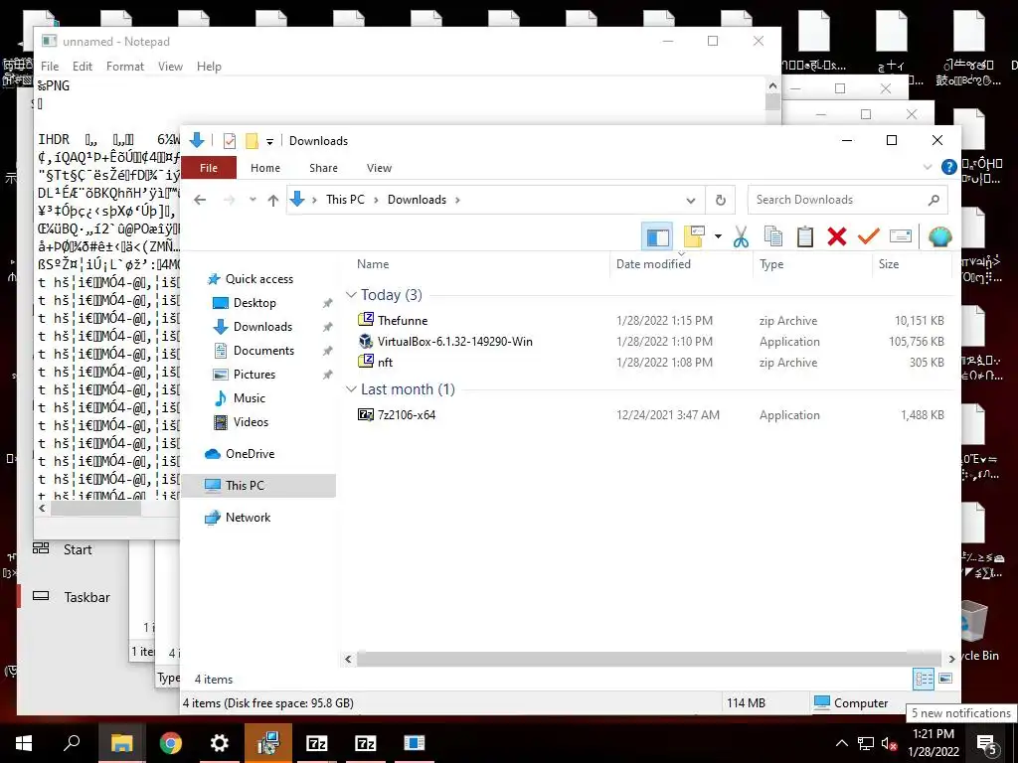The height and width of the screenshot is (763, 1018).
Task: Click the title bar New Folder icon
Action: point(252,141)
